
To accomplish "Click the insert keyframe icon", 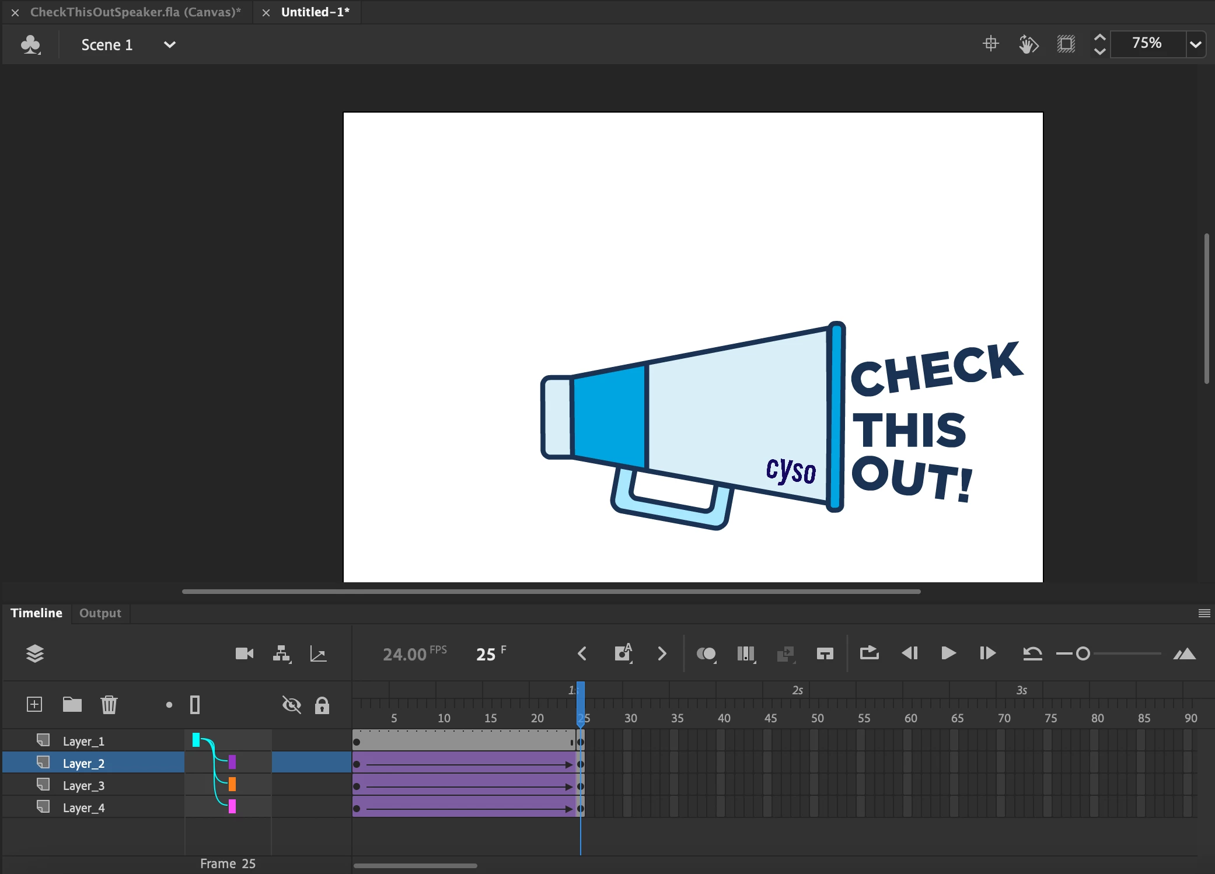I will 623,653.
